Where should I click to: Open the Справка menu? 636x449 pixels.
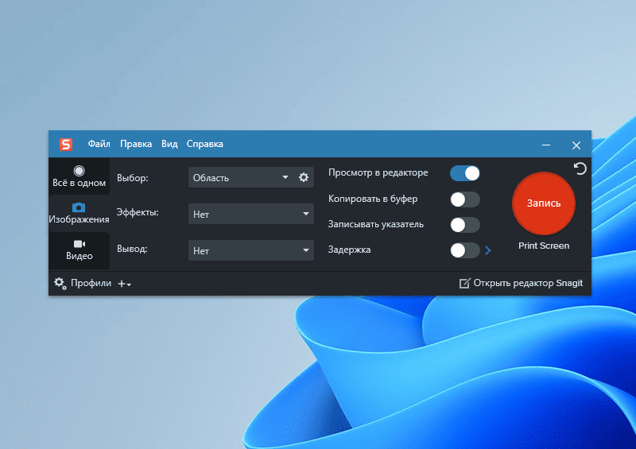(205, 144)
